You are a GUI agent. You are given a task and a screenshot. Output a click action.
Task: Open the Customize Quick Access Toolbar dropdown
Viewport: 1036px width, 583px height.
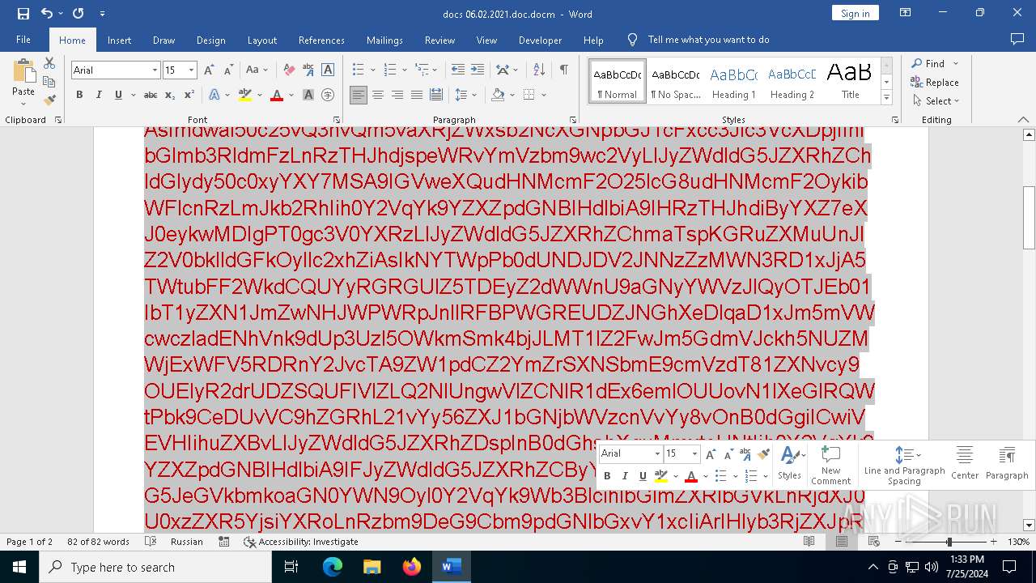(102, 14)
